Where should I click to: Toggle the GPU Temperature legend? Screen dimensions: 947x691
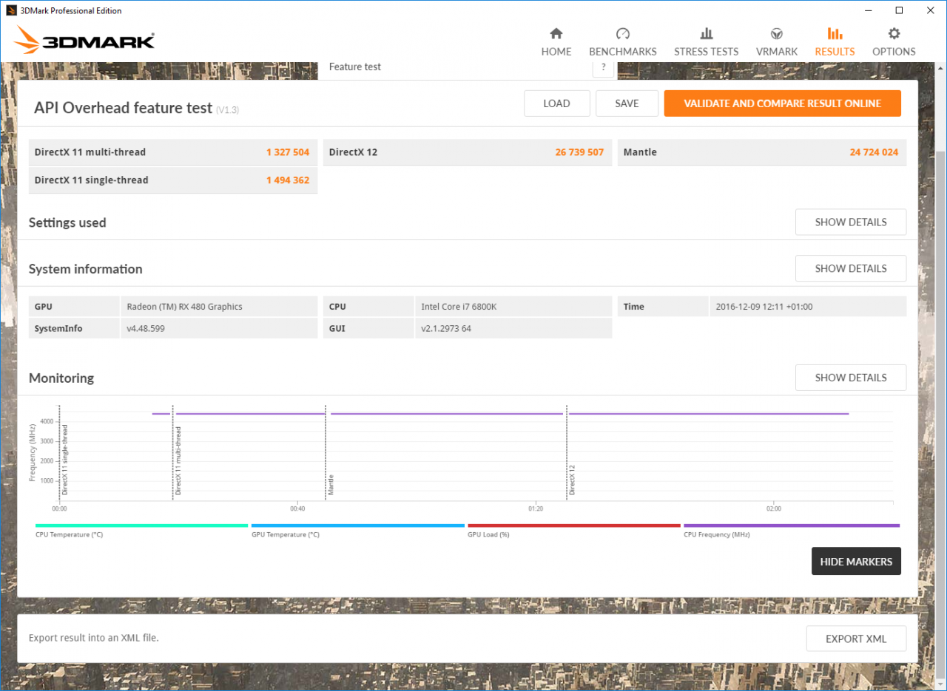357,529
